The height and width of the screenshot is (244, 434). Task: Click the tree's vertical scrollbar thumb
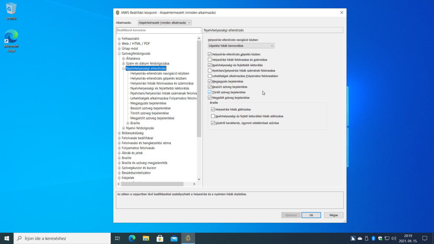(x=199, y=89)
